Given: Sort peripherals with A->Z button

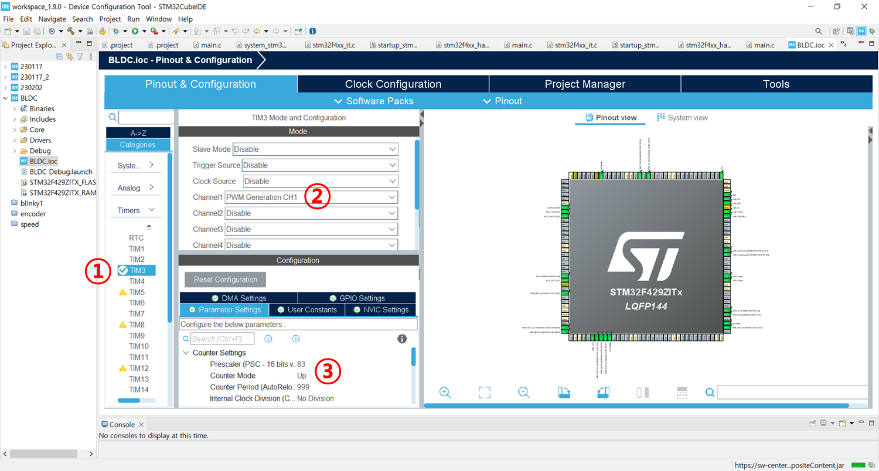Looking at the screenshot, I should click(x=138, y=133).
